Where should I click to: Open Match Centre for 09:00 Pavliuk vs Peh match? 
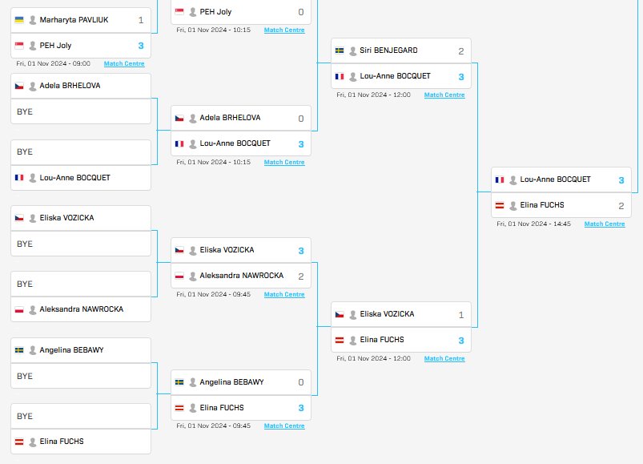point(124,63)
